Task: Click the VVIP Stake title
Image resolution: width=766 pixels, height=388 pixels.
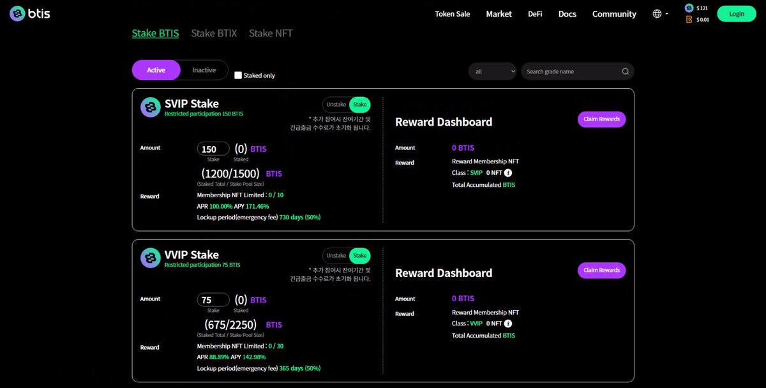Action: pyautogui.click(x=191, y=255)
